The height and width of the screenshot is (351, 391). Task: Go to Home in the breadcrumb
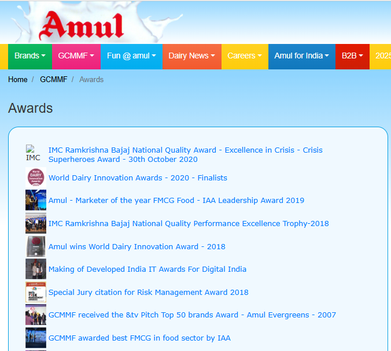pyautogui.click(x=18, y=79)
